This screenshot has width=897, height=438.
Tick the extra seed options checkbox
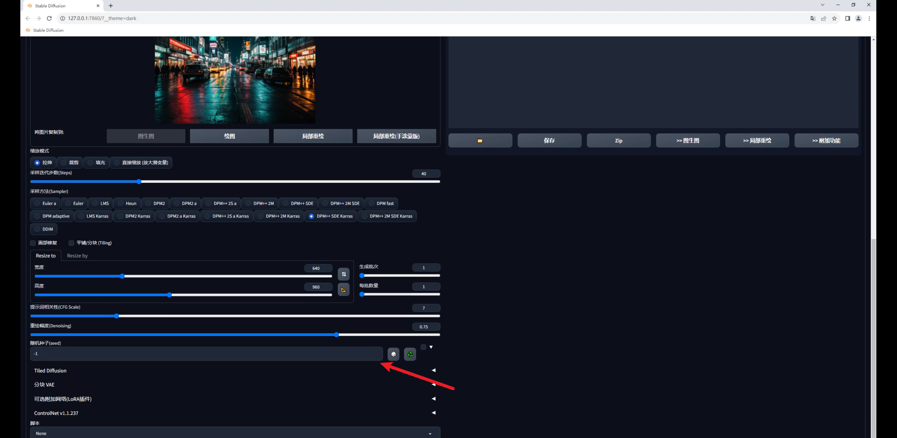(x=423, y=347)
